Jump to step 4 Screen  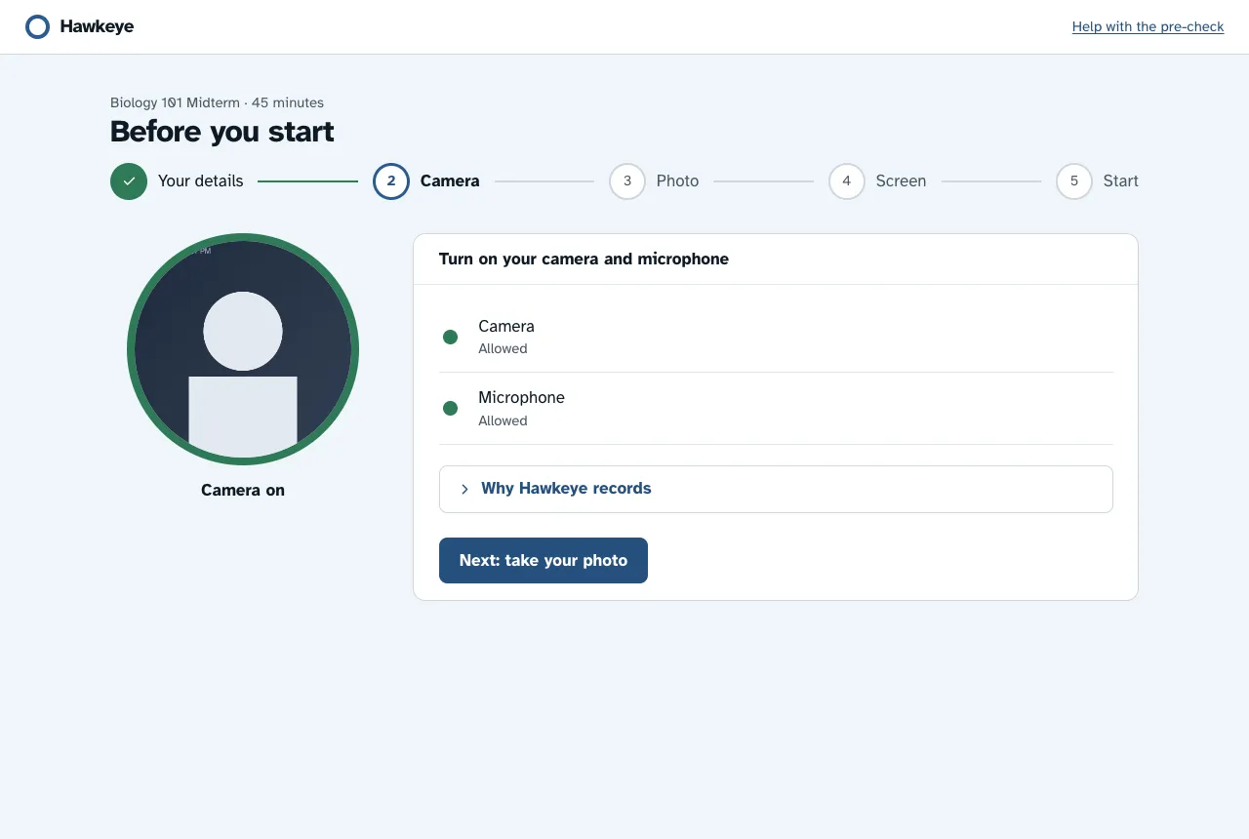pos(877,181)
